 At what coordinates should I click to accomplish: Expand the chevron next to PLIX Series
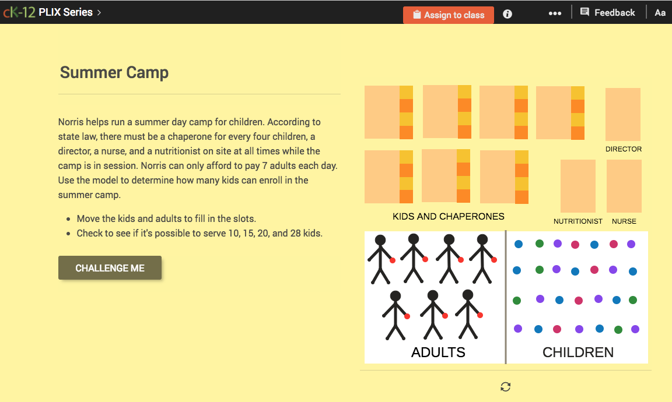pyautogui.click(x=100, y=12)
